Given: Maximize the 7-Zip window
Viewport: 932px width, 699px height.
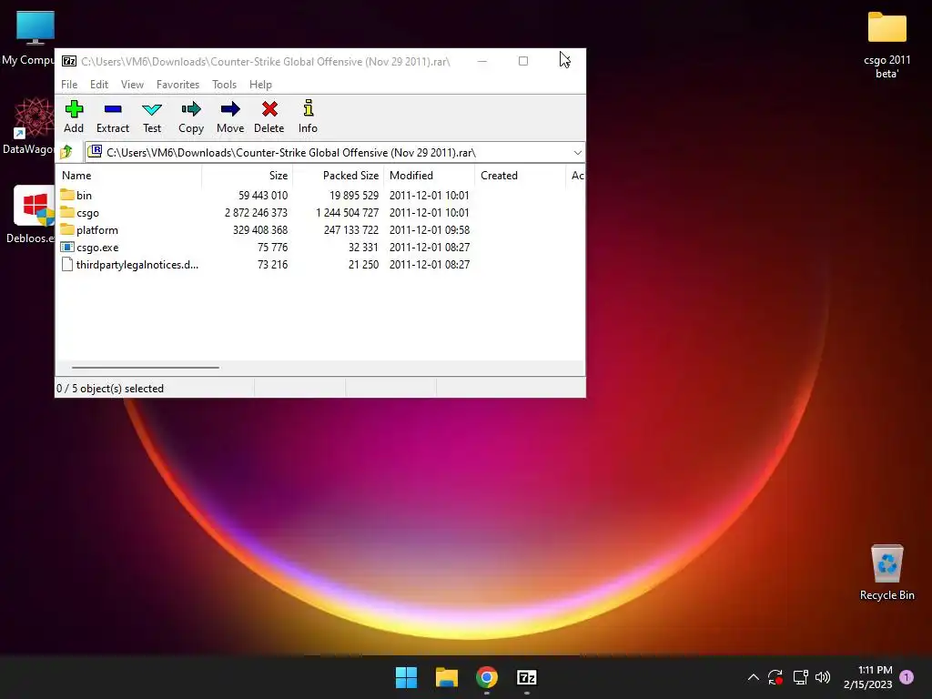Looking at the screenshot, I should [523, 61].
